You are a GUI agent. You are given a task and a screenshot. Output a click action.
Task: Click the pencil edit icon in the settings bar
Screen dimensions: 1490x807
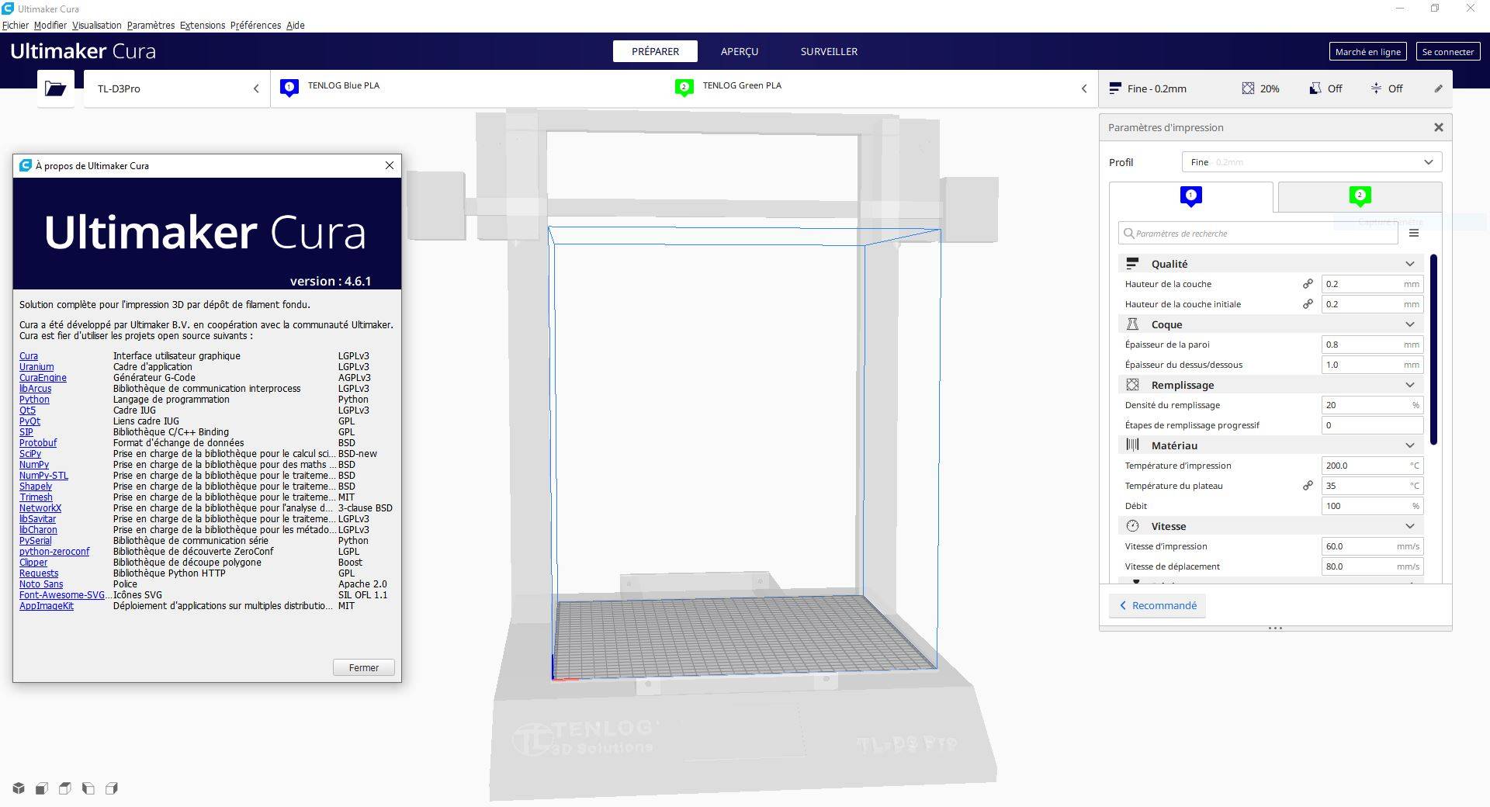tap(1438, 88)
